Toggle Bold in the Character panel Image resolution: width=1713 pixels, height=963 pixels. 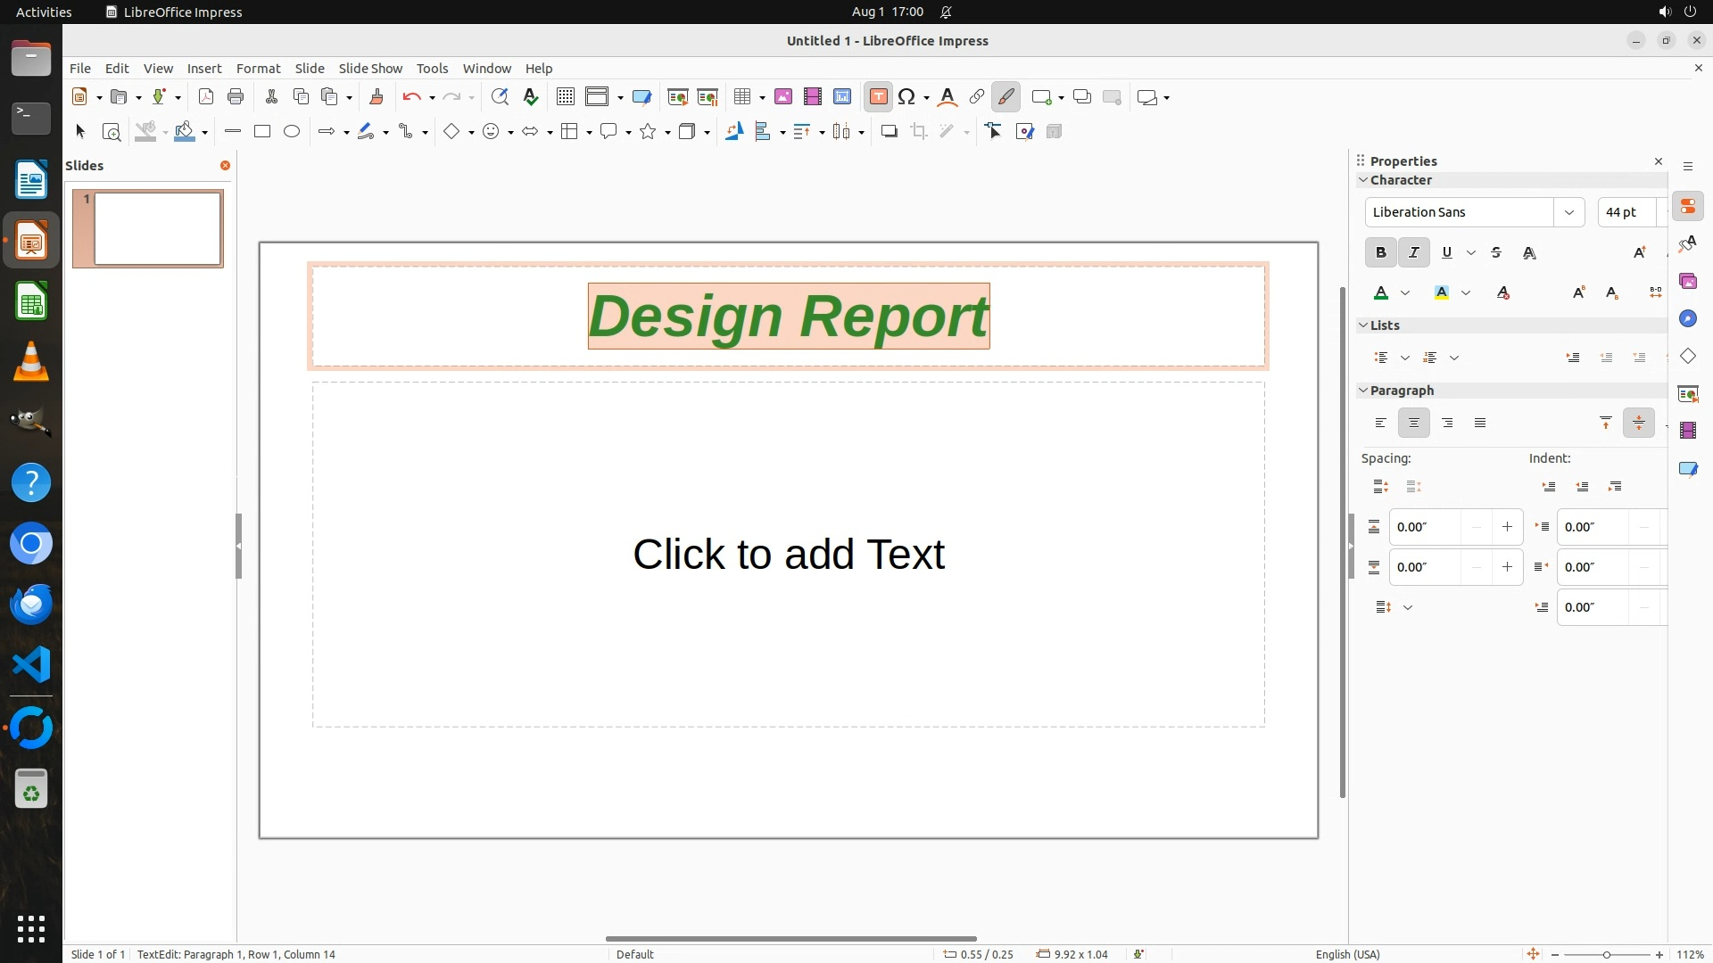tap(1380, 253)
